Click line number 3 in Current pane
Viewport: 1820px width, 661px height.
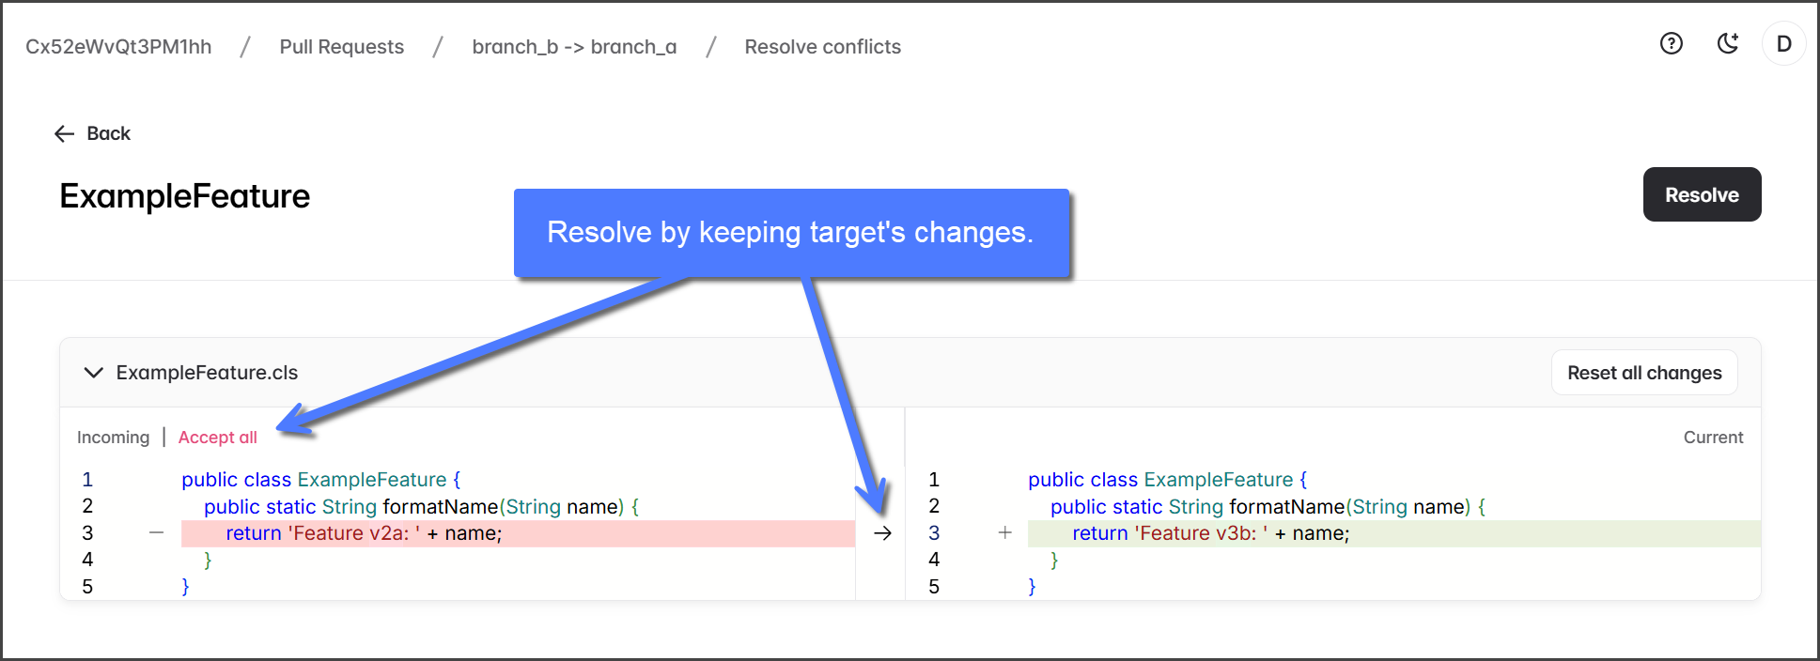coord(934,533)
